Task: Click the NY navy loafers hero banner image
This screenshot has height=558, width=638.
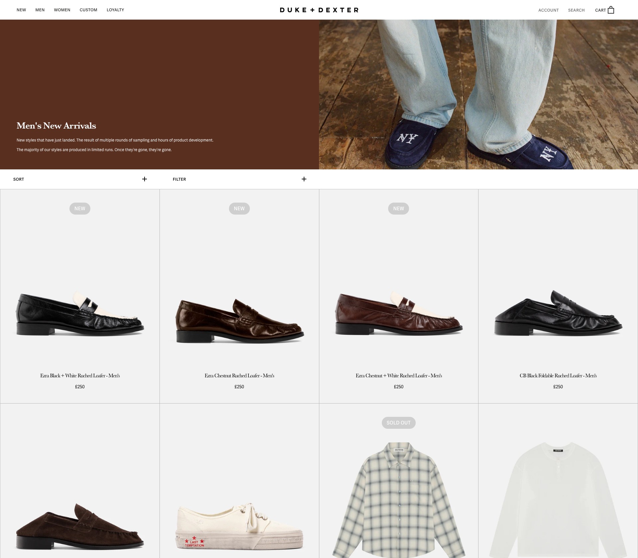Action: [478, 94]
